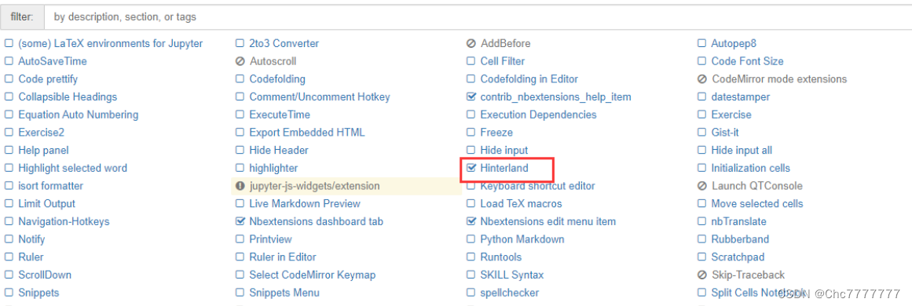Enable the AutoSaveTime extension checkbox

(8, 61)
